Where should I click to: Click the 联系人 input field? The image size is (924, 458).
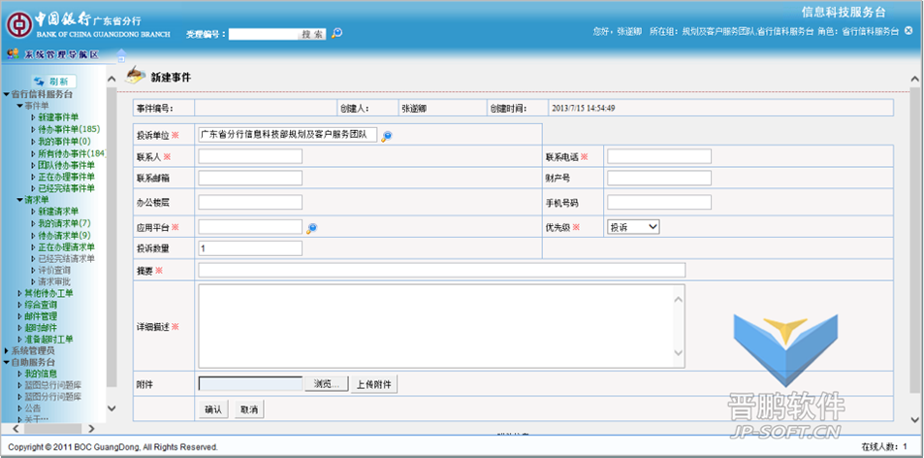click(x=250, y=156)
